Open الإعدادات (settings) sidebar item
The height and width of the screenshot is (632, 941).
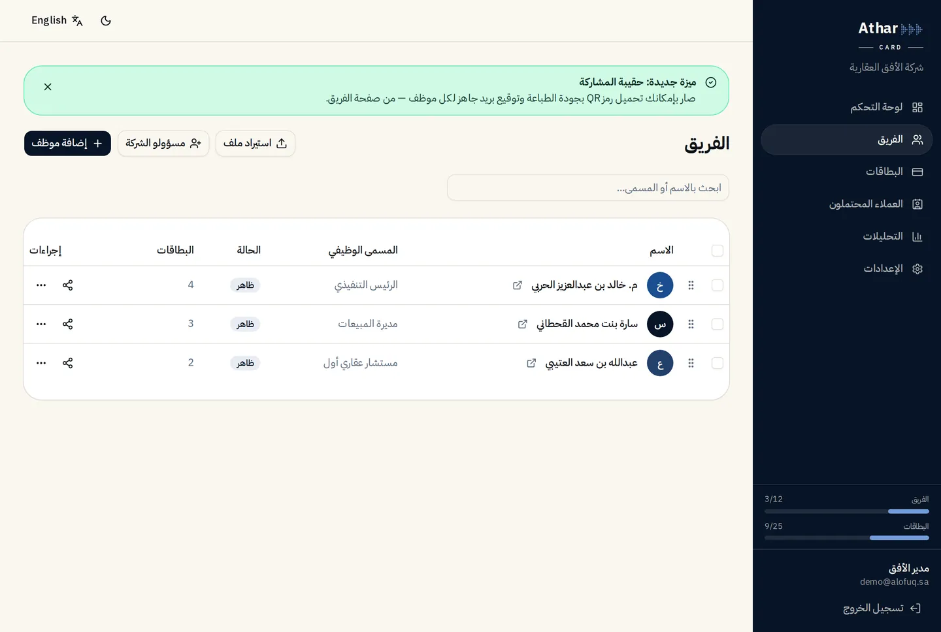tap(847, 269)
